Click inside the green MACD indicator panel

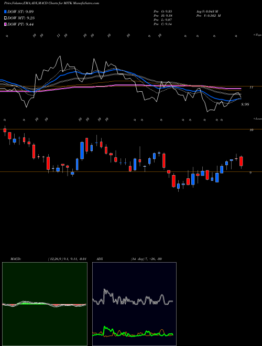tap(45, 304)
